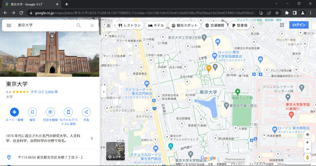Select 付近を検索 nearby search icon
Viewport: 316px width, 166px height.
coord(50,112)
